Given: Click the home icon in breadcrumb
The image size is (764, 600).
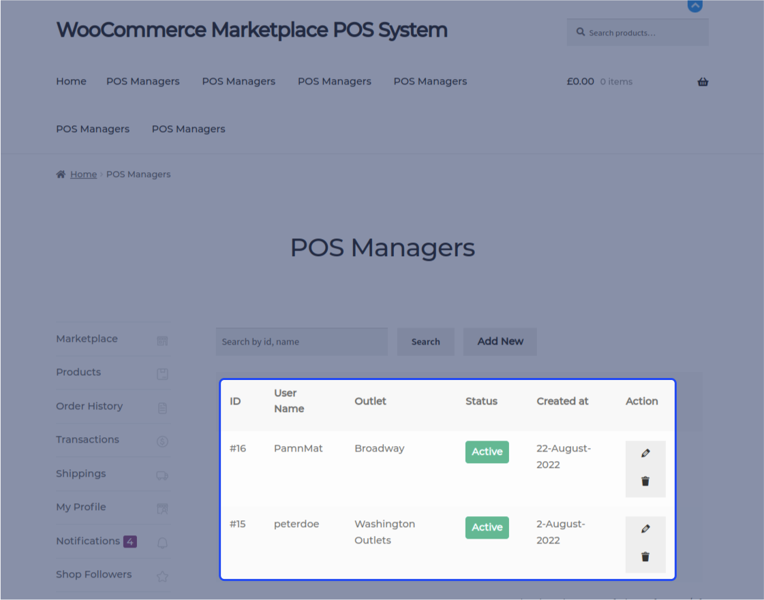Looking at the screenshot, I should [61, 174].
